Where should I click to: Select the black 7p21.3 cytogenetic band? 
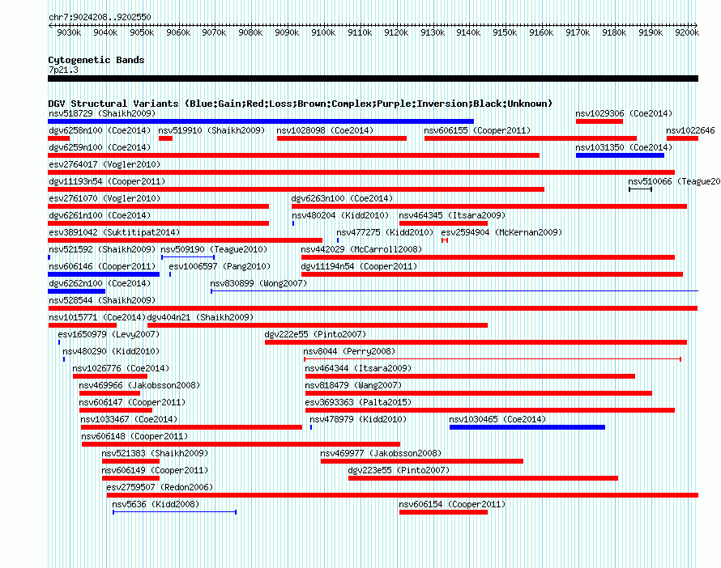373,78
